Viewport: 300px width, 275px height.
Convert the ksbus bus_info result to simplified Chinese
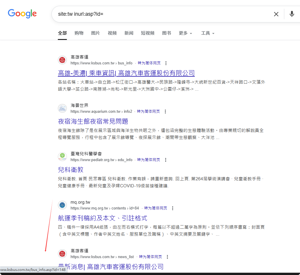(149, 63)
